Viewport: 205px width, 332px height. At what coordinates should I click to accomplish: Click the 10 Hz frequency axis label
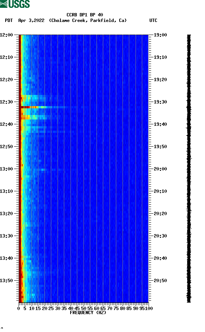pyautogui.click(x=32, y=309)
